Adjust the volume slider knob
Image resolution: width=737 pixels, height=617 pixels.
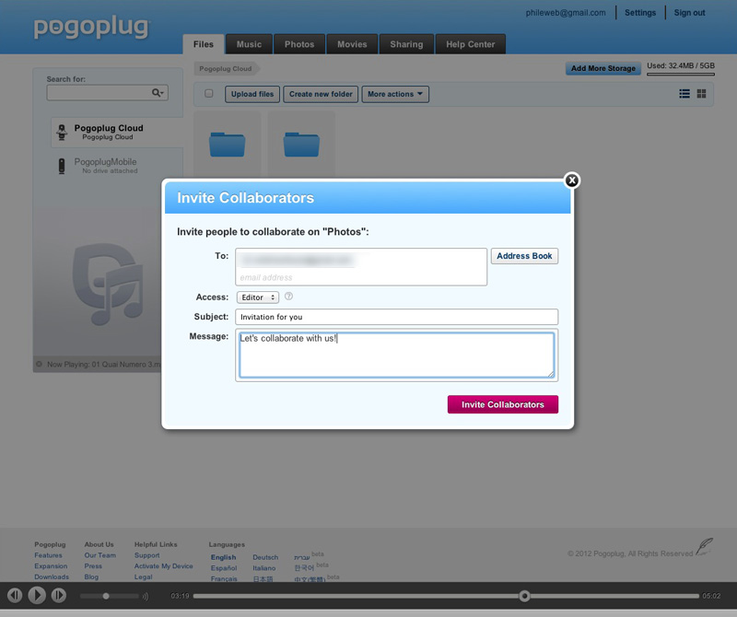[x=106, y=596]
